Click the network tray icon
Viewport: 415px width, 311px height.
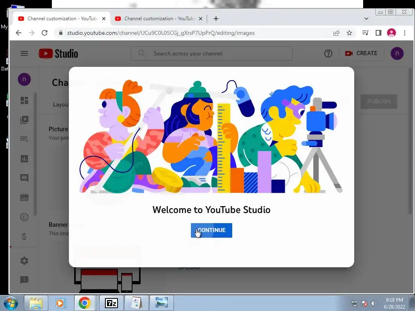coord(354,303)
